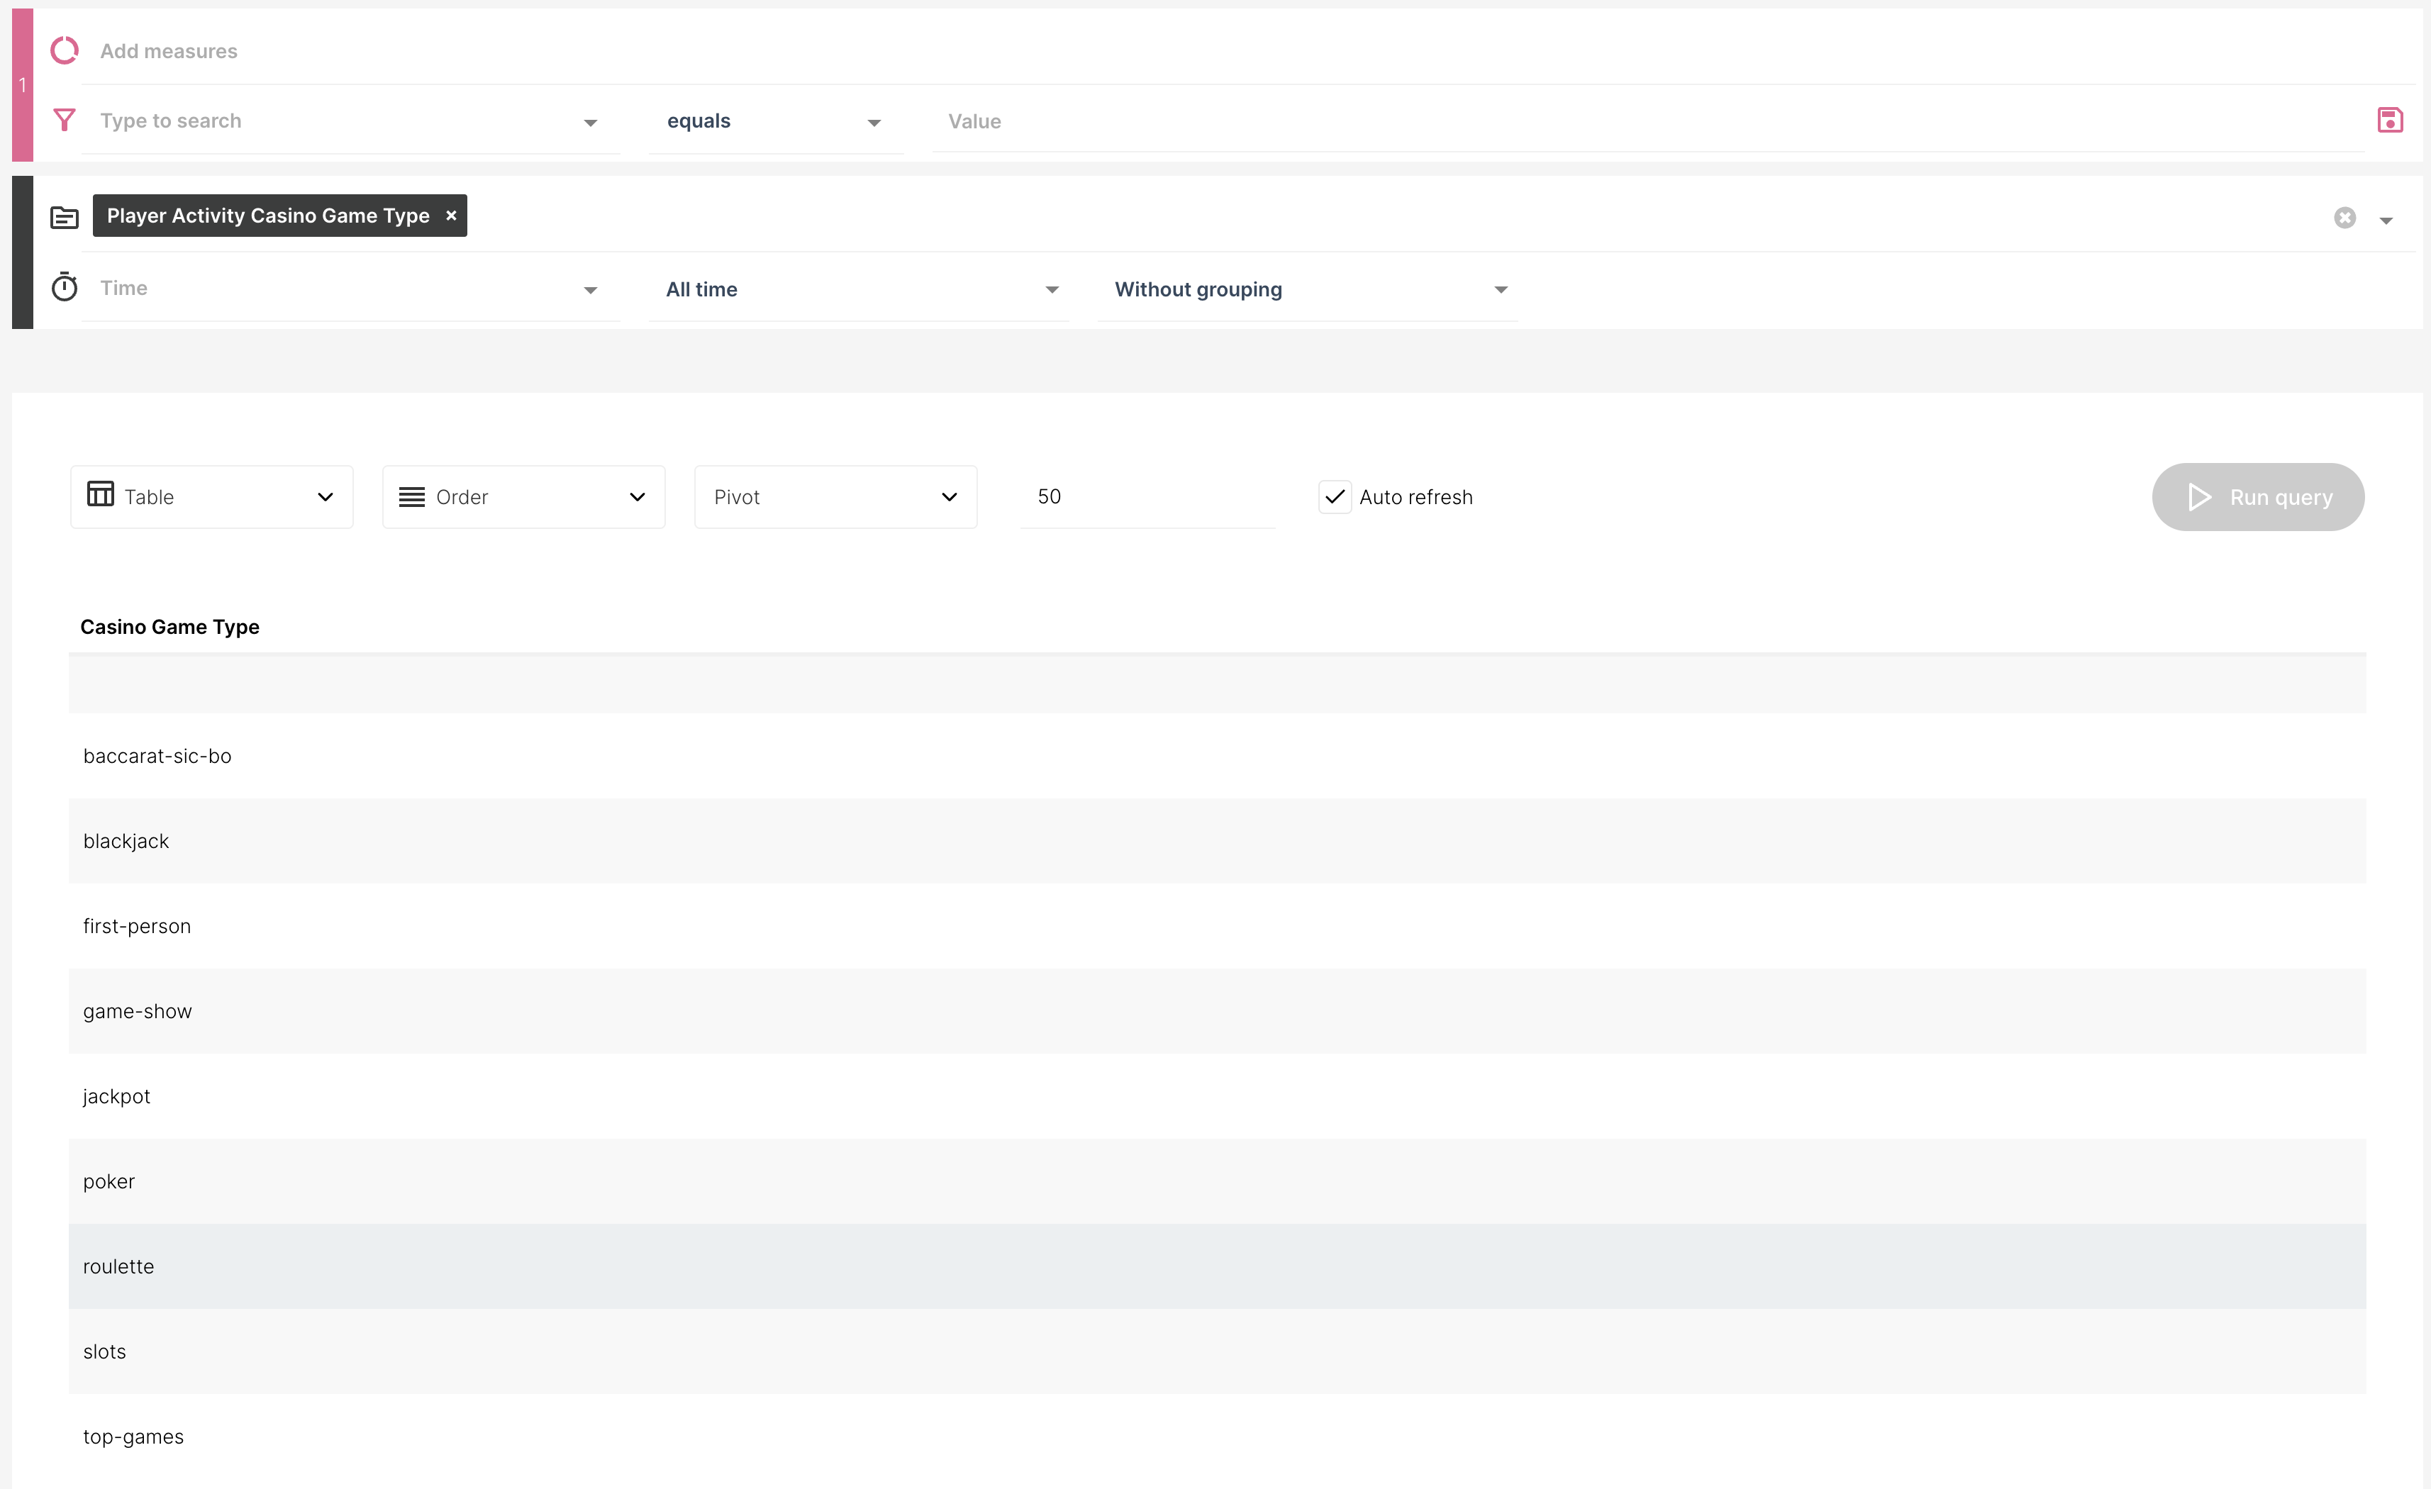Click the Casino Game Type column header
2431x1489 pixels.
point(169,627)
